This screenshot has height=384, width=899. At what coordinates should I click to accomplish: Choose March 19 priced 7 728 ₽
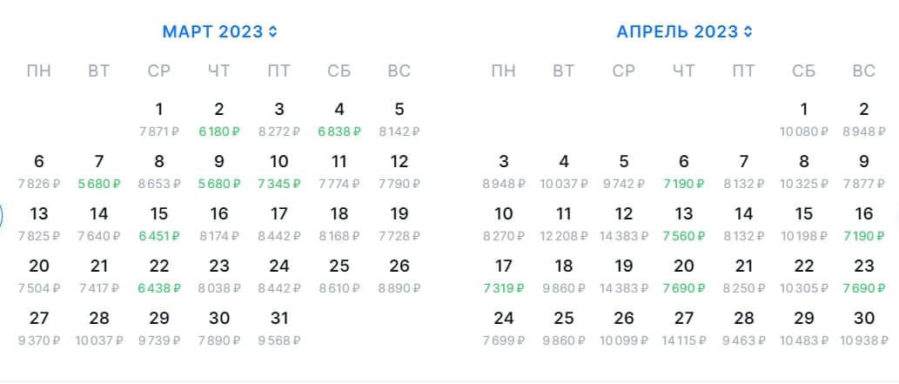pyautogui.click(x=399, y=223)
